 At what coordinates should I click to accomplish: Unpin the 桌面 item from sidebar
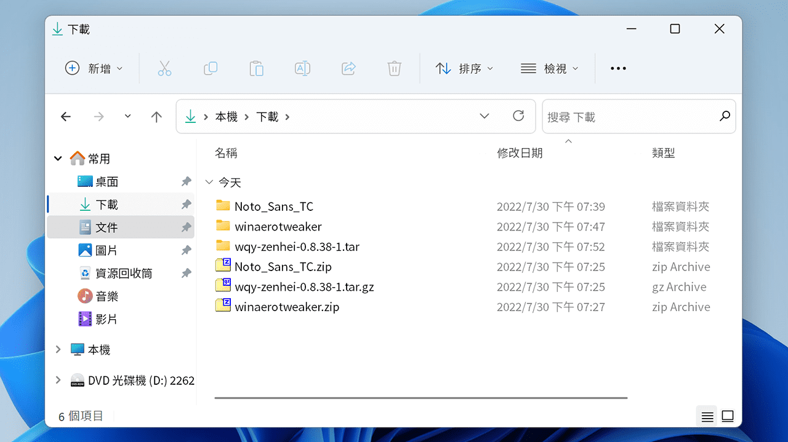click(186, 181)
